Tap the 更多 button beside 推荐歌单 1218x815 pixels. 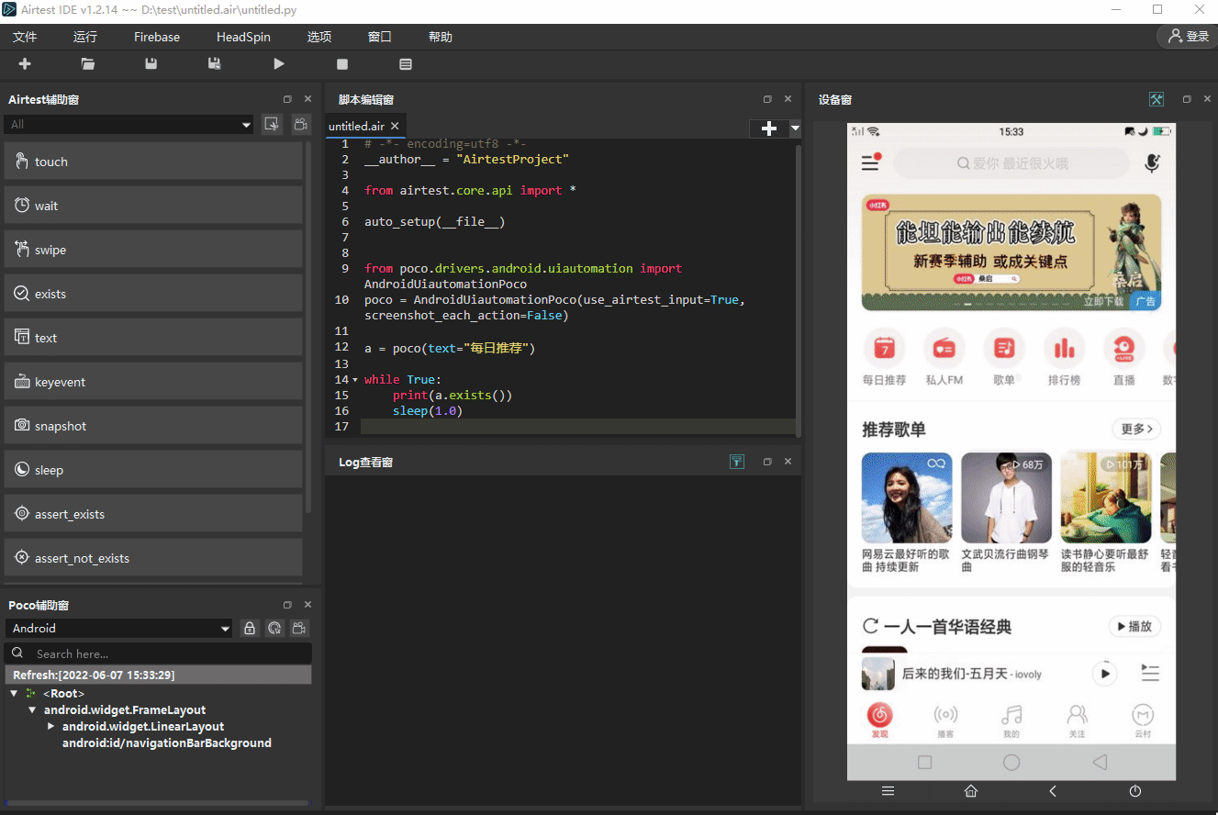(1136, 429)
